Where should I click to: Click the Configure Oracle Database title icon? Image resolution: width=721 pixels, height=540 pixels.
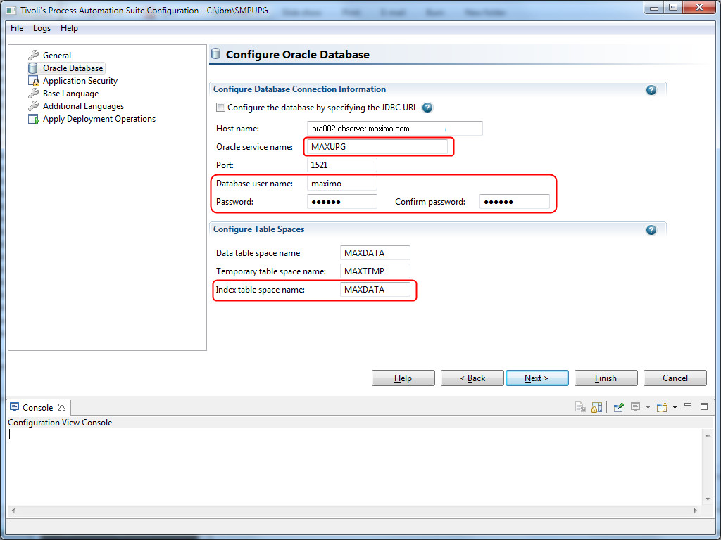pos(215,54)
